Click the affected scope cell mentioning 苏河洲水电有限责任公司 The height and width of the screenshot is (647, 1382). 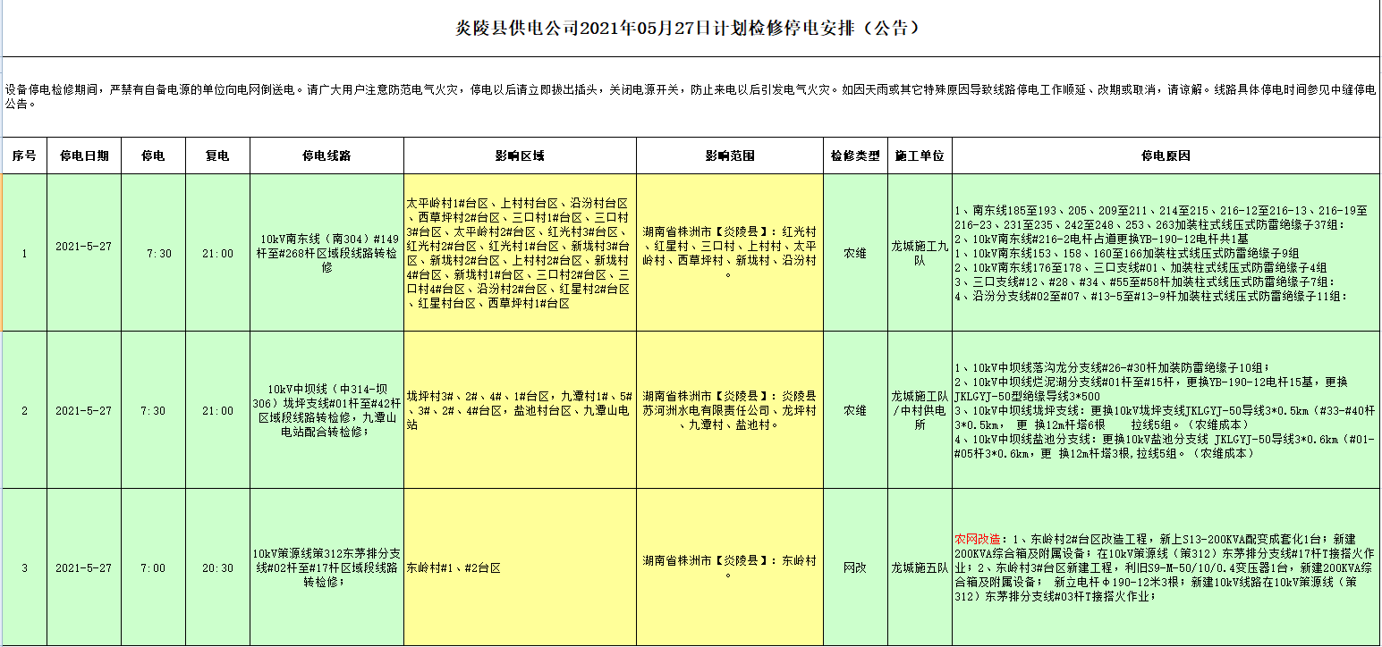coord(729,410)
